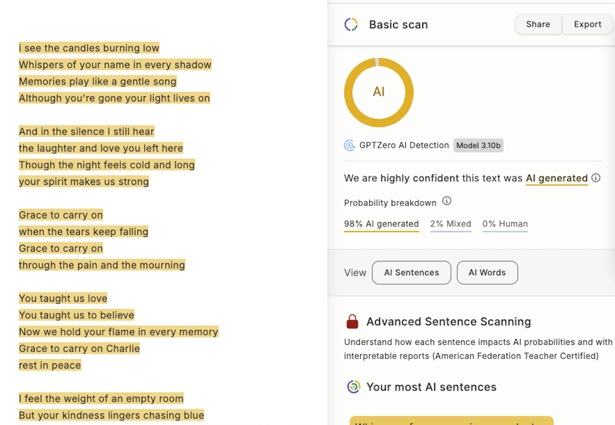Click the Export button
Image resolution: width=615 pixels, height=425 pixels.
[x=587, y=24]
